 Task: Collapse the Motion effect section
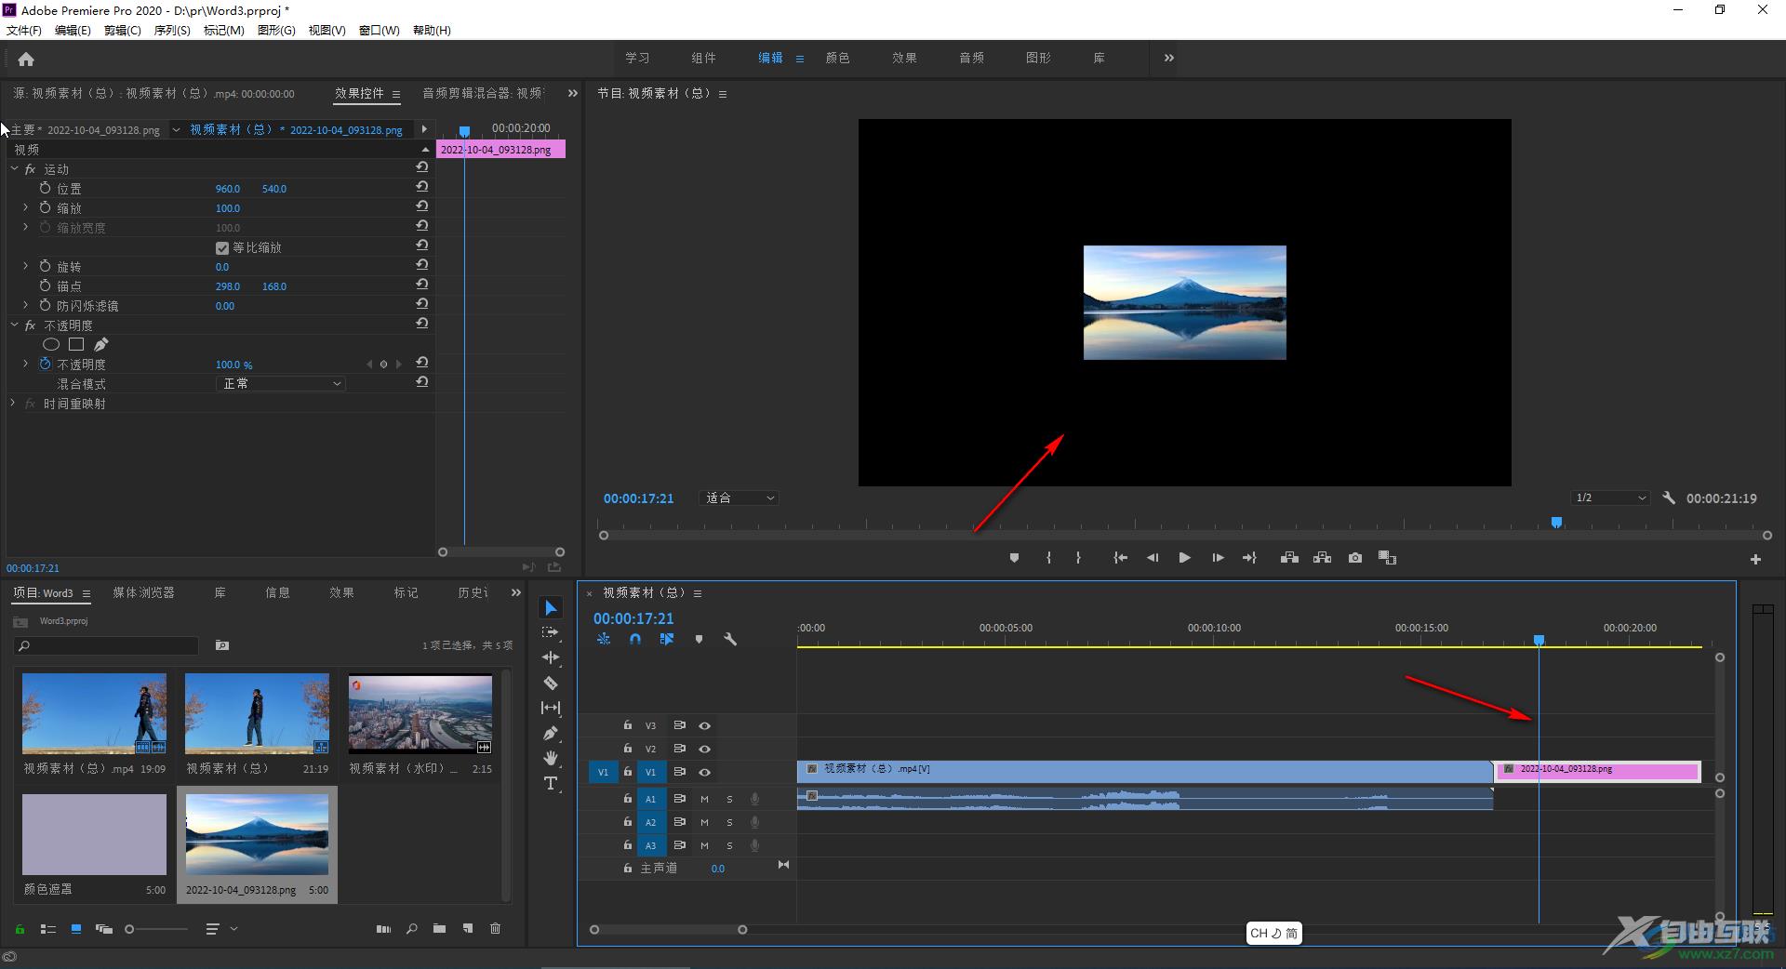coord(14,169)
